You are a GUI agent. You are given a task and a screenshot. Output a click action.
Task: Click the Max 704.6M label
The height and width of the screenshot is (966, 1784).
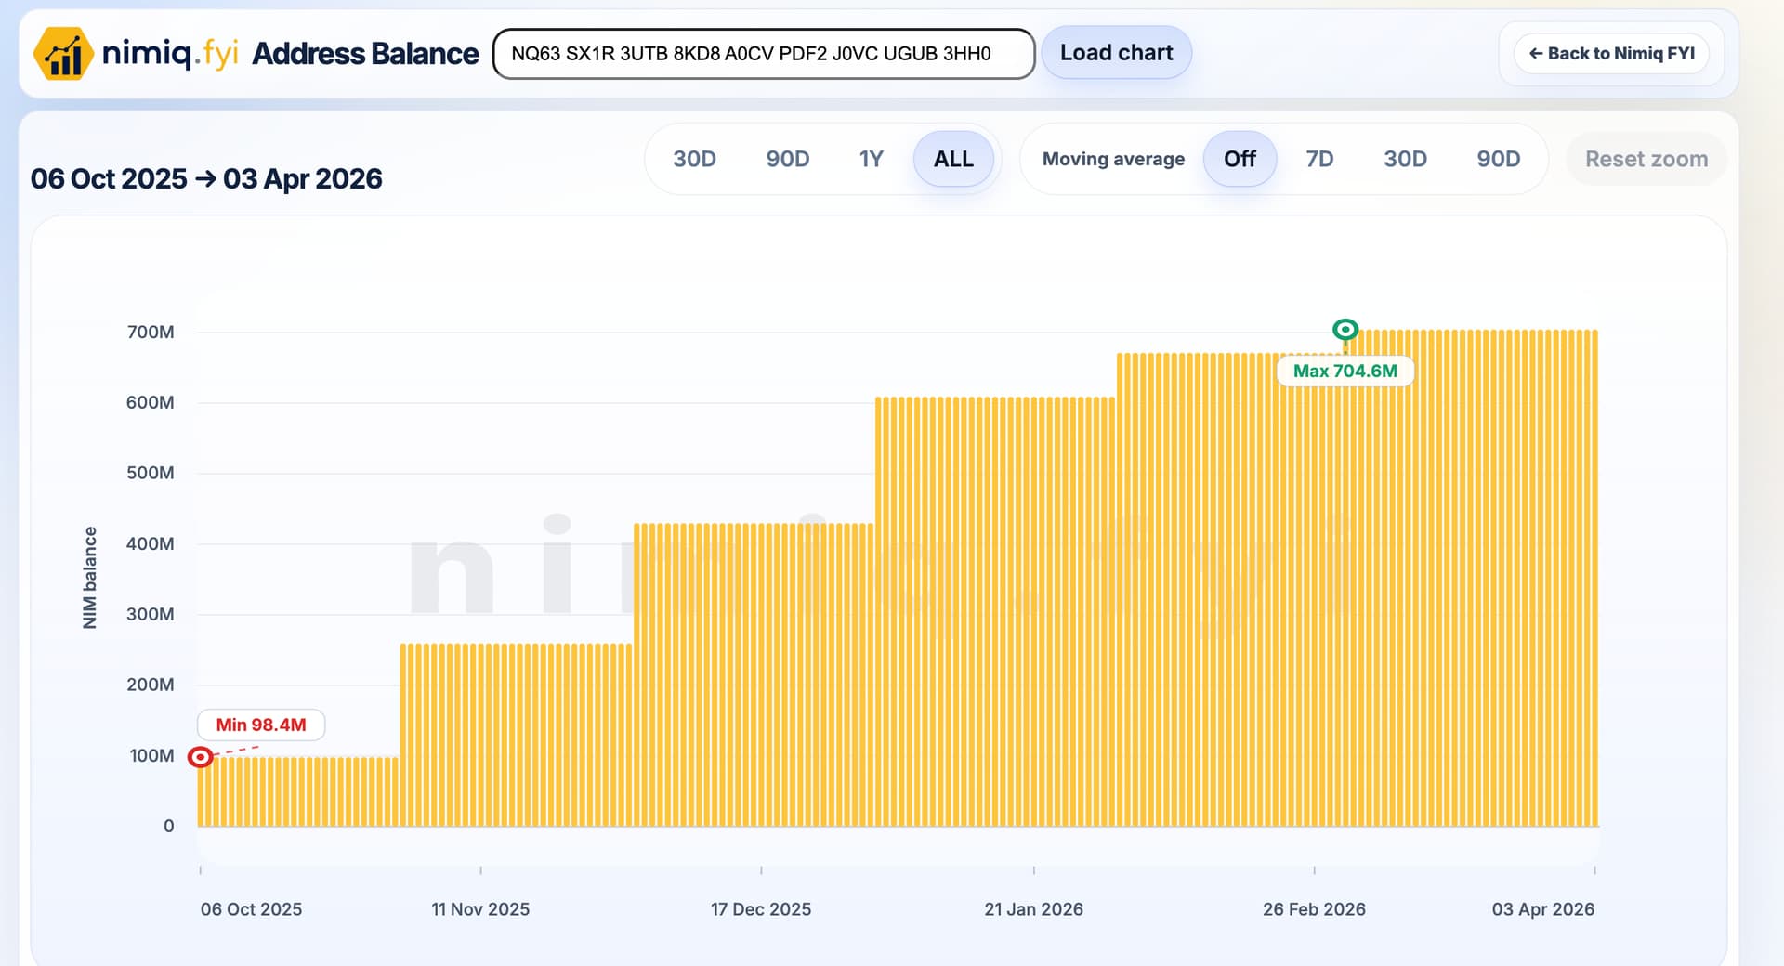pos(1345,371)
